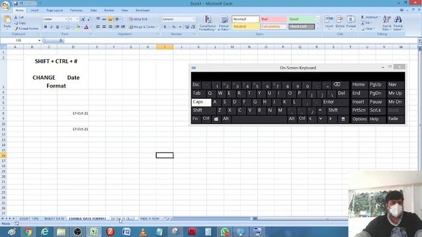Expand the Name Box dropdown
The image size is (422, 237).
[x=40, y=40]
